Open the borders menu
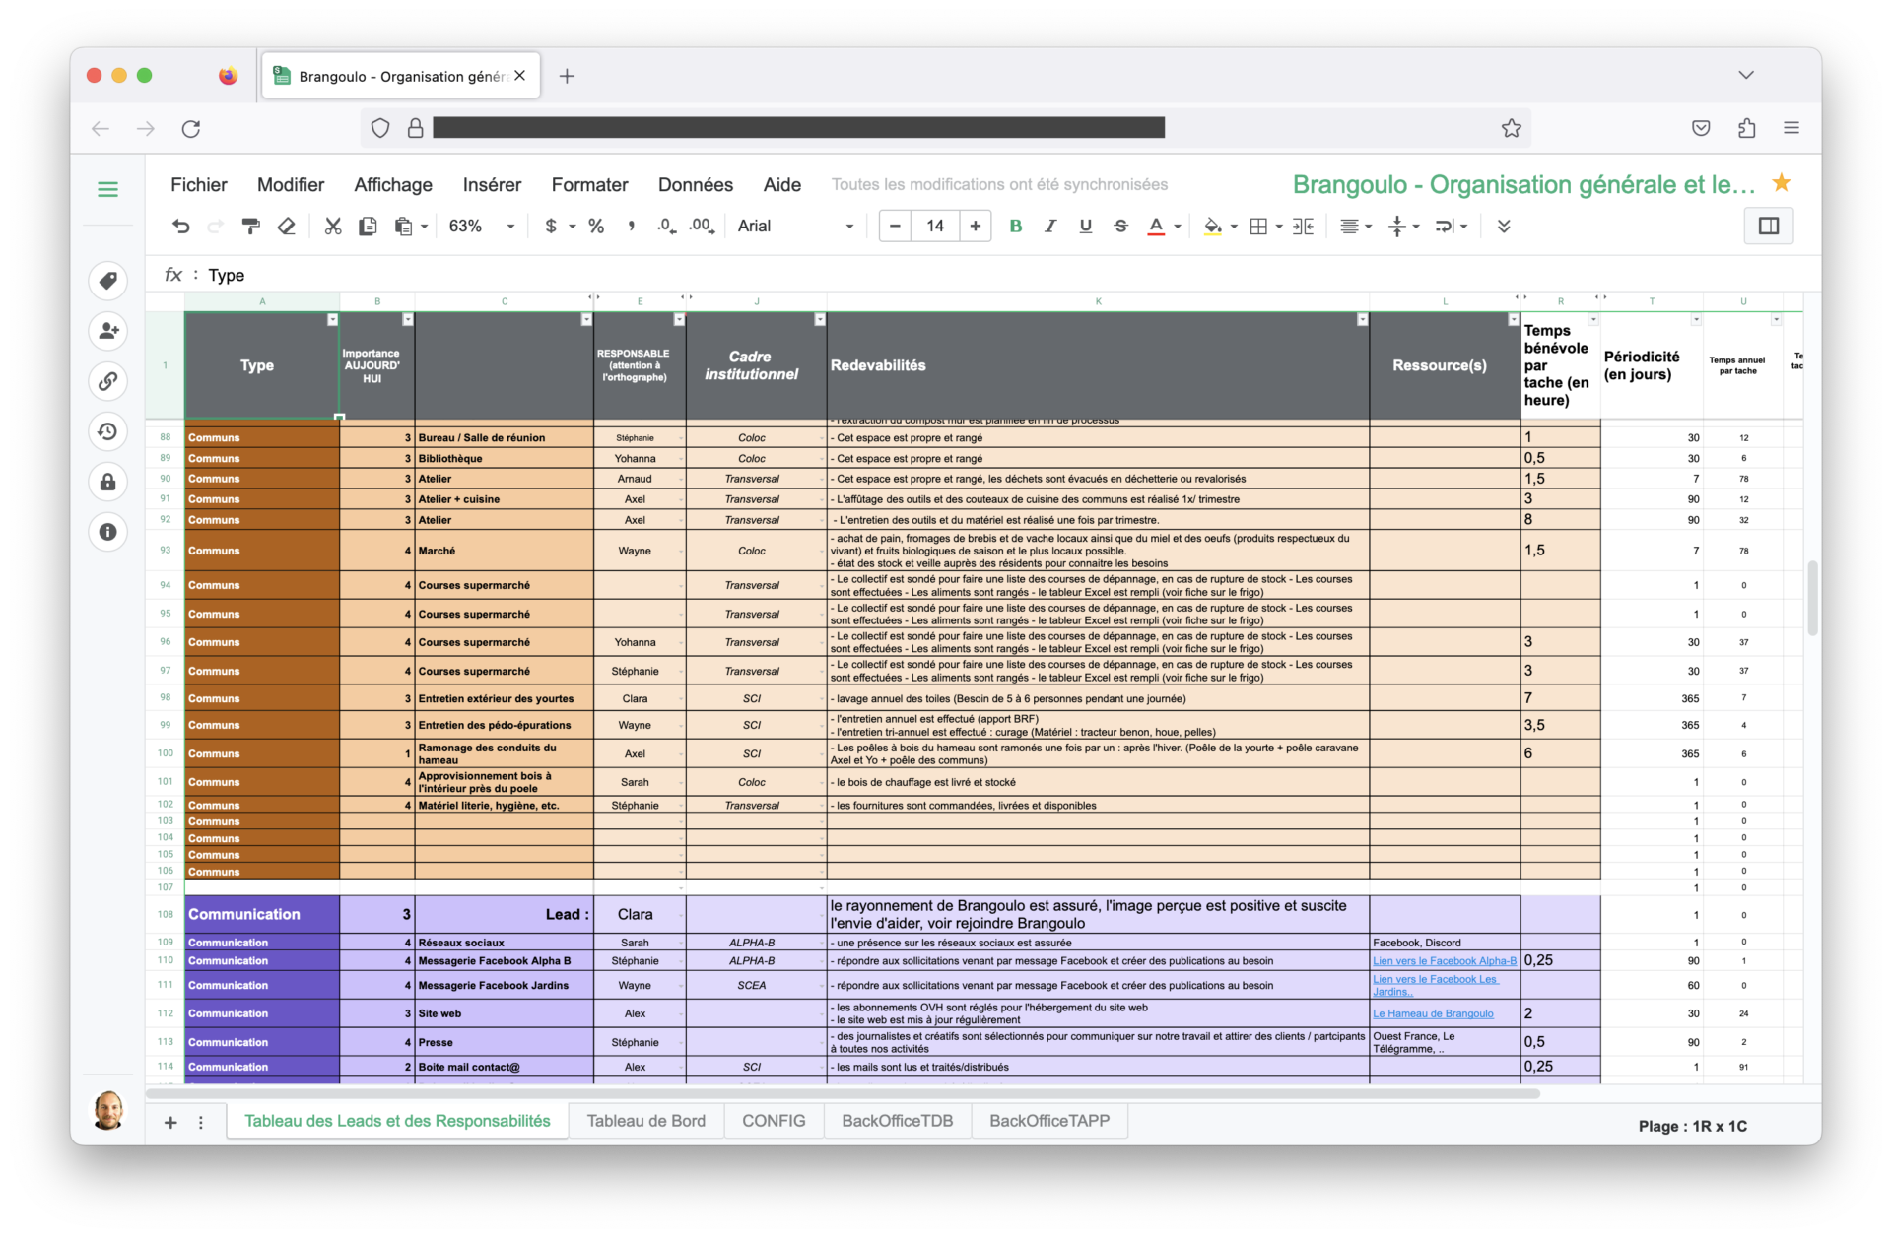This screenshot has height=1238, width=1892. [1258, 226]
